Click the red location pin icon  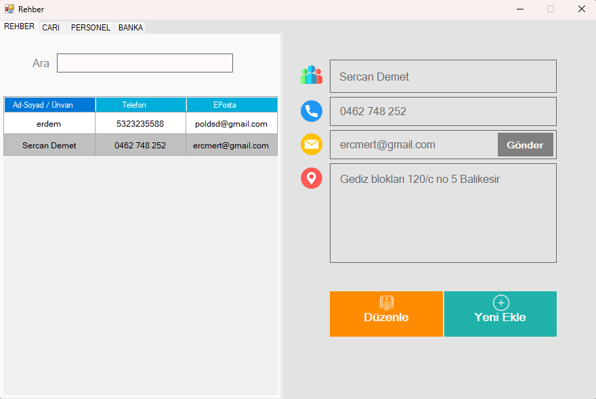point(312,178)
